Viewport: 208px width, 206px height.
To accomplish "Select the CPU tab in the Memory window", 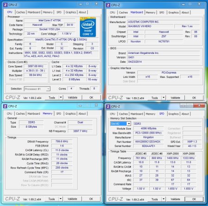I will click(9, 113).
